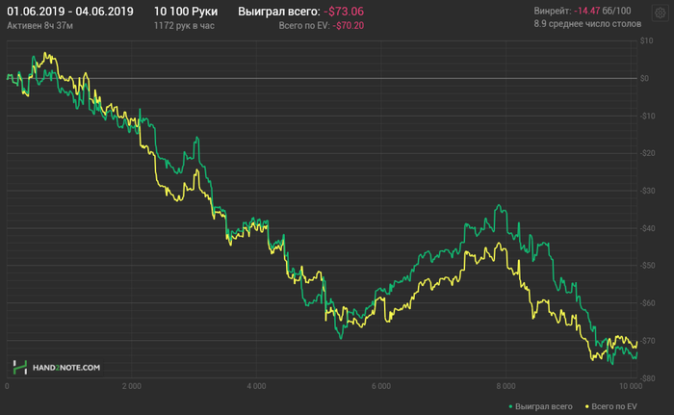Screen dimensions: 674x415
Task: Click the $10 y-axis label
Action: [x=646, y=40]
